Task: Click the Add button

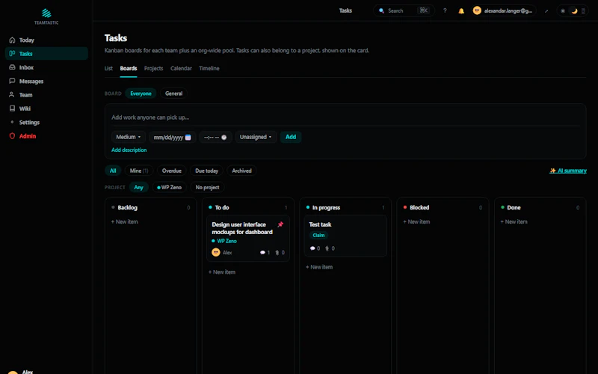Action: pyautogui.click(x=291, y=137)
